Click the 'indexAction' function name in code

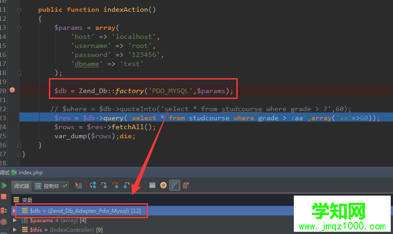tap(125, 10)
